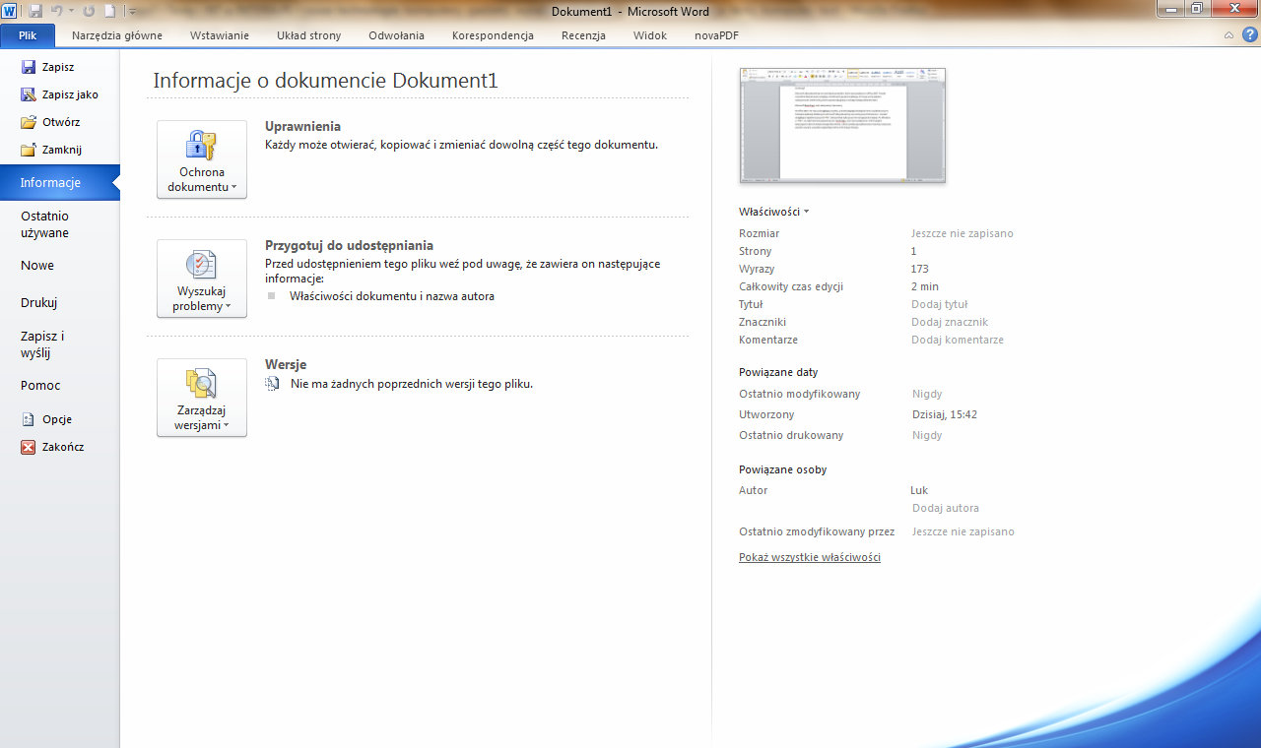The height and width of the screenshot is (748, 1261).
Task: Click the red X icon beside Zakończ
Action: pos(29,447)
